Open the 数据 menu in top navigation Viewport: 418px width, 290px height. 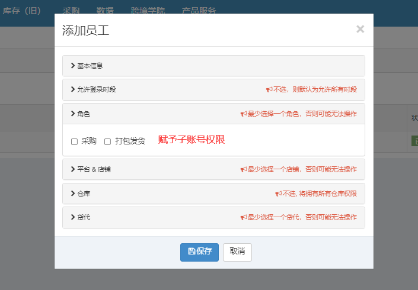coord(105,11)
